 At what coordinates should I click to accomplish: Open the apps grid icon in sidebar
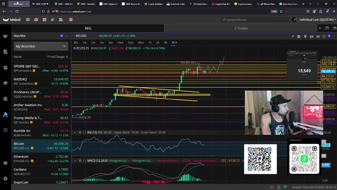click(x=5, y=130)
